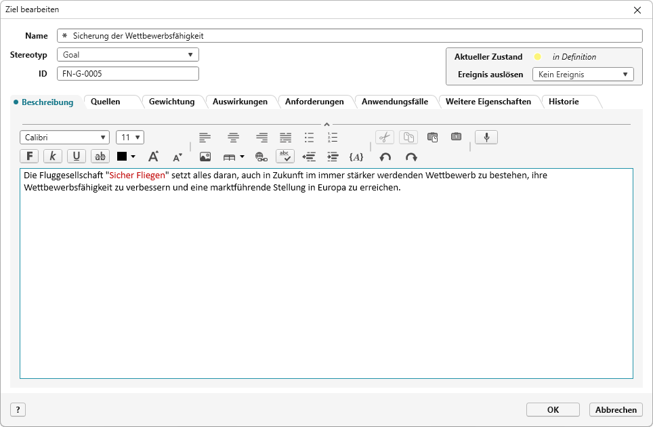
Task: Insert an image into description
Action: [x=205, y=157]
